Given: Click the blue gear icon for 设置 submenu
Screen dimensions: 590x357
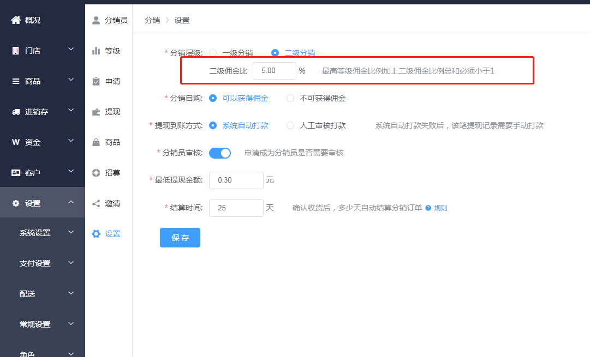Looking at the screenshot, I should tap(96, 234).
